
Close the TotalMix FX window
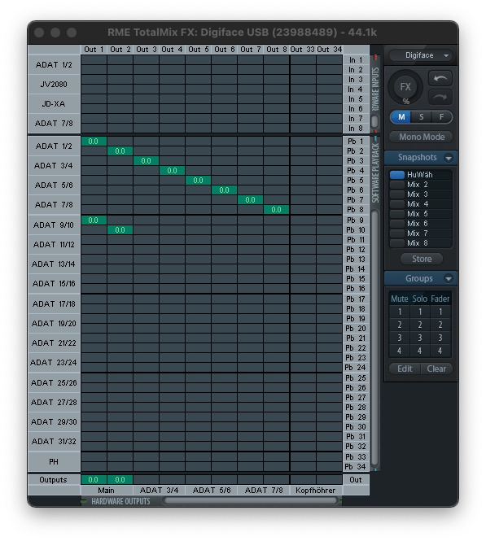coord(39,33)
